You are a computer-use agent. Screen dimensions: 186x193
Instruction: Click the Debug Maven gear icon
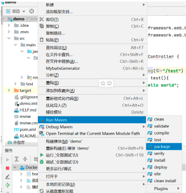tap(42, 127)
